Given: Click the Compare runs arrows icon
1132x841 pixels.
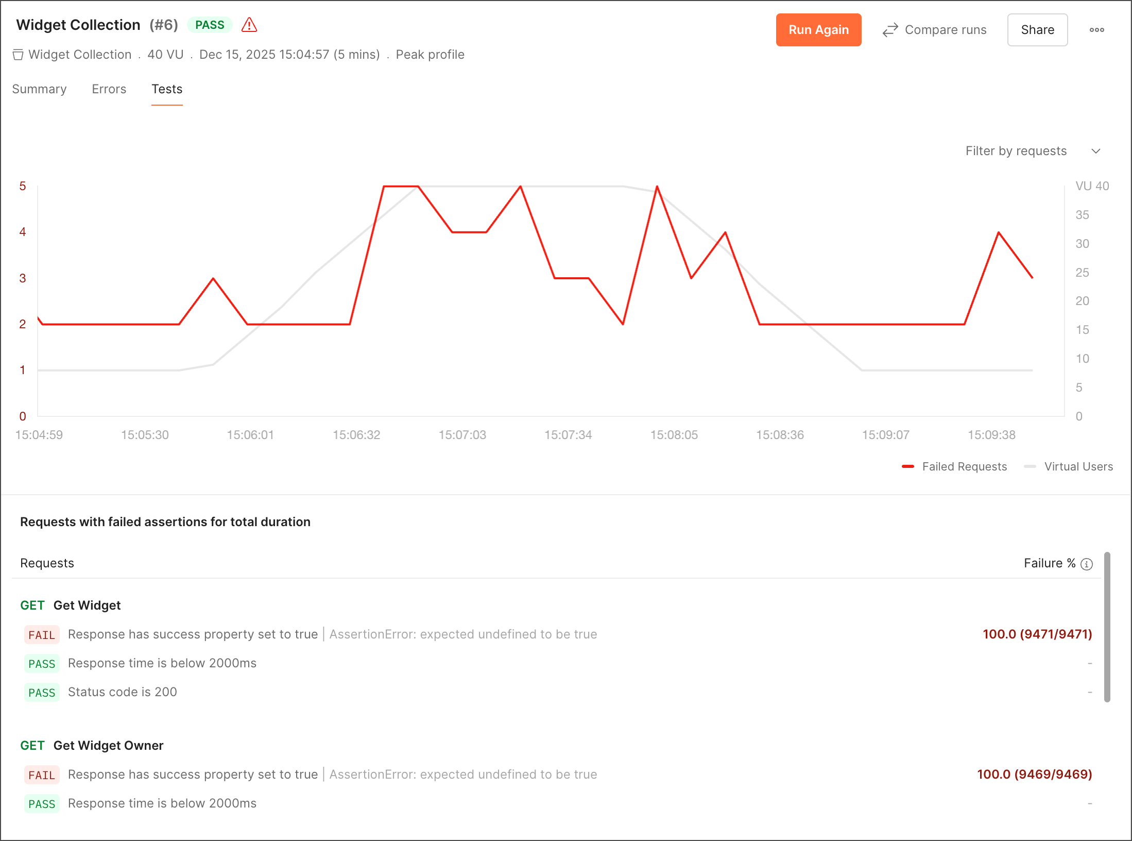Looking at the screenshot, I should [890, 30].
